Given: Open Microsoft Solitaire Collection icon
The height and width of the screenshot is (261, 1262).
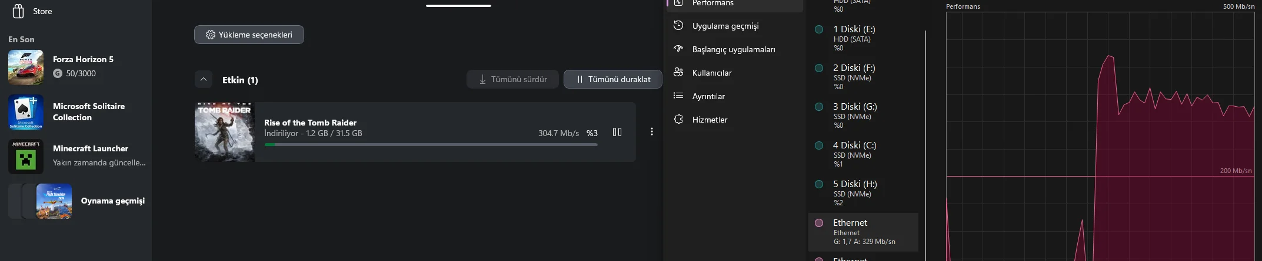Looking at the screenshot, I should tap(26, 112).
